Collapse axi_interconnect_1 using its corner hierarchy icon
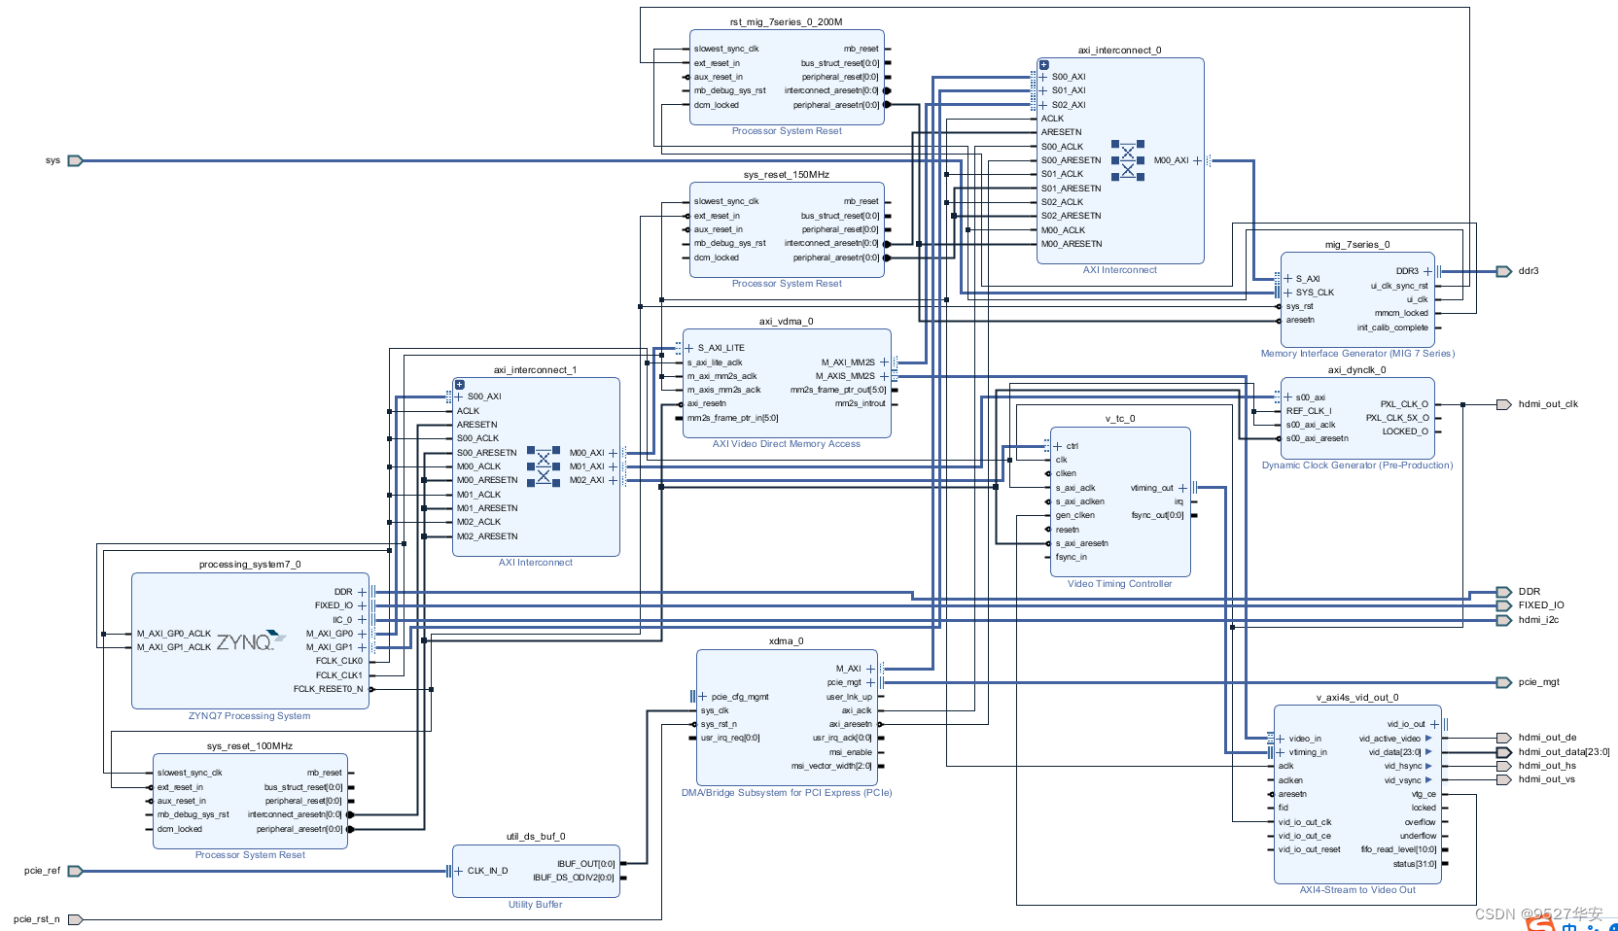This screenshot has height=931, width=1618. tap(460, 385)
